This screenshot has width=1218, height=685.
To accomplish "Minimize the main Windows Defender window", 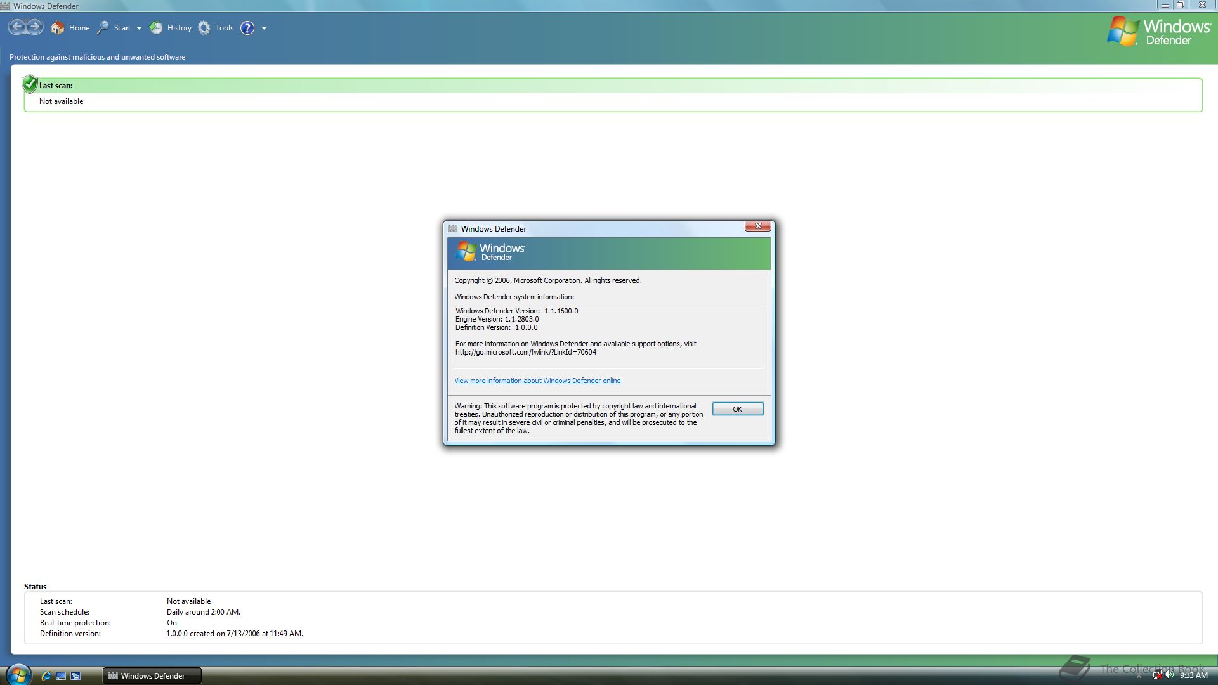I will tap(1165, 5).
